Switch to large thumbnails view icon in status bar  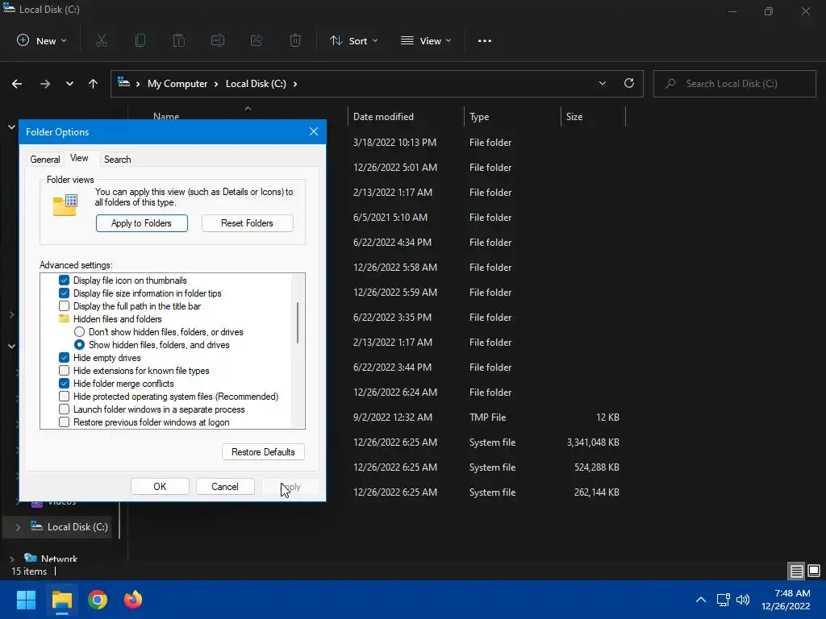click(x=814, y=571)
